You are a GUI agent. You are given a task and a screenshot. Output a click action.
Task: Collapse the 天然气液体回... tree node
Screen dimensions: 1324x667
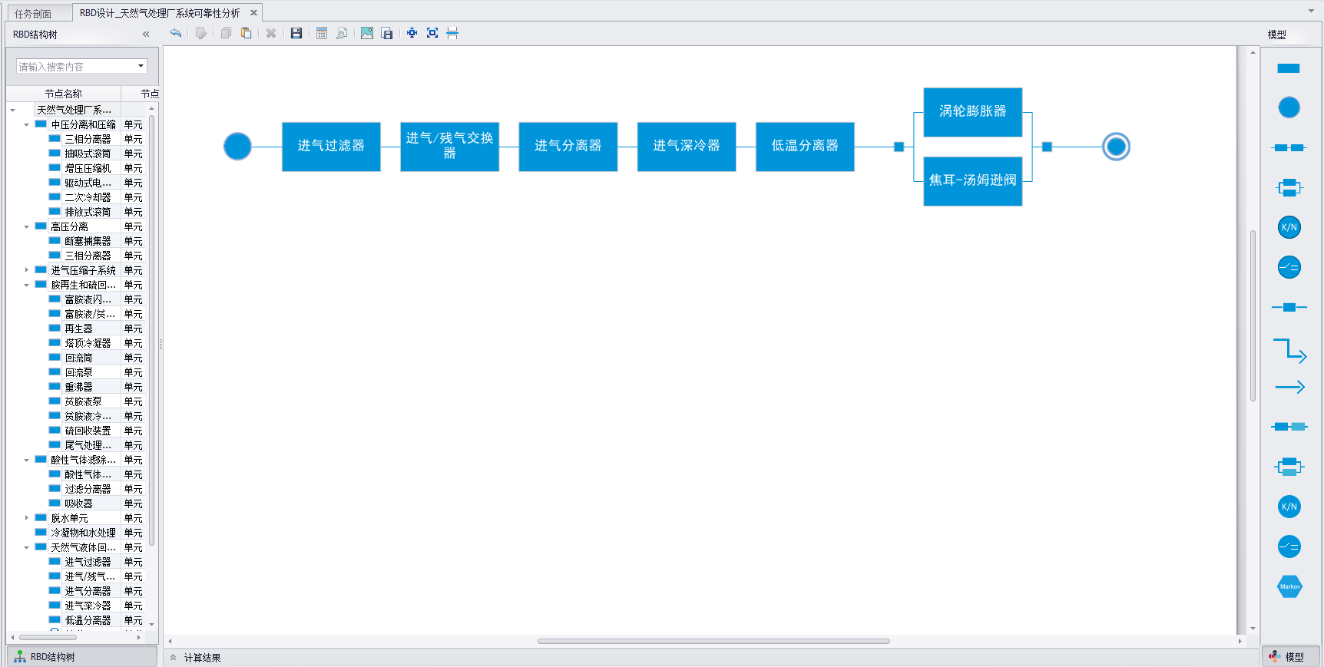click(26, 547)
